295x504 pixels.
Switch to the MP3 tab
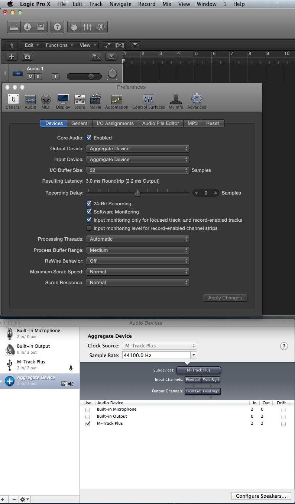pyautogui.click(x=192, y=123)
